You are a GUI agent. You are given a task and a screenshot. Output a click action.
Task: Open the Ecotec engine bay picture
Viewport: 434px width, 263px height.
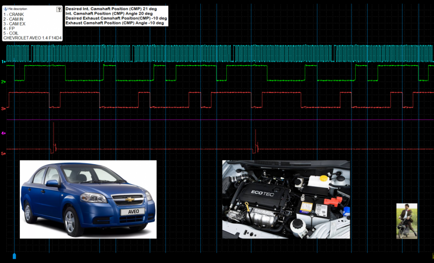coord(286,199)
